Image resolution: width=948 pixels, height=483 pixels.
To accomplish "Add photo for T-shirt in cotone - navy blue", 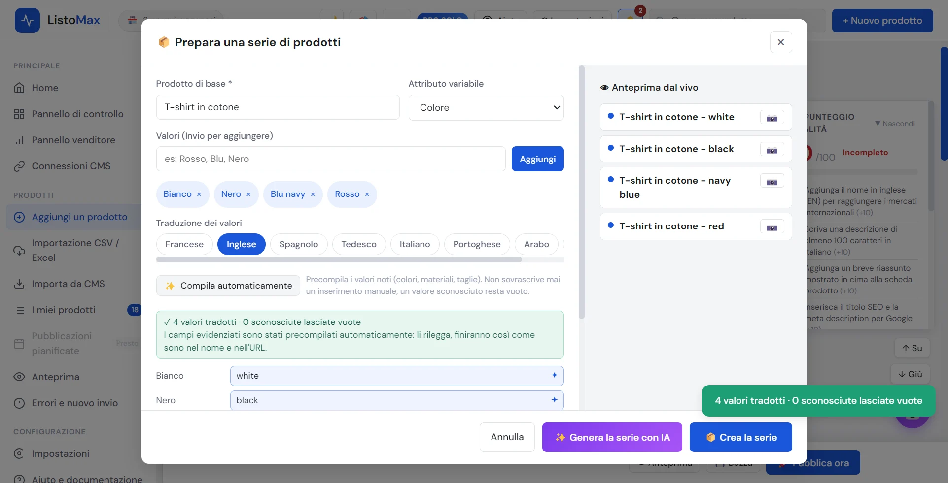I will coord(772,182).
